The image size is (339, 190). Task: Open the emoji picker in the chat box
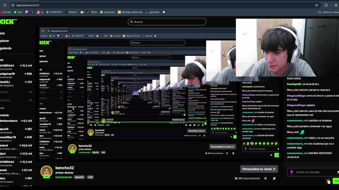(x=338, y=172)
